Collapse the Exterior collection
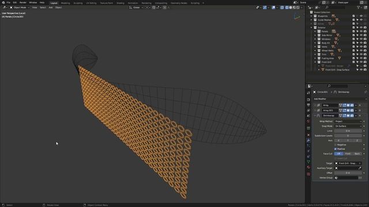This screenshot has width=369, height=207. tap(311, 28)
